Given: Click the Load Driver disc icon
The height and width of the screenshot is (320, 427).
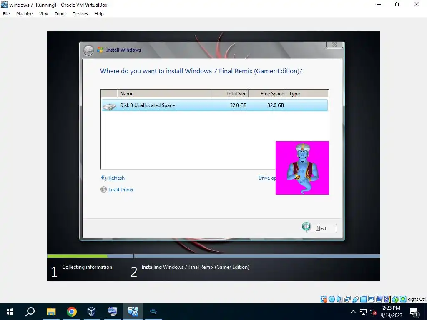Looking at the screenshot, I should (x=103, y=190).
